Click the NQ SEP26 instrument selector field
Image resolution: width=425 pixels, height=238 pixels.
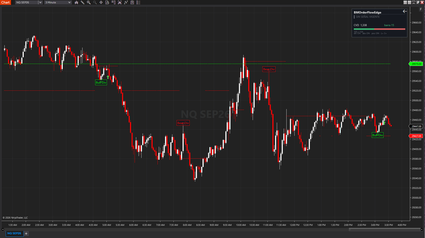pyautogui.click(x=27, y=2)
